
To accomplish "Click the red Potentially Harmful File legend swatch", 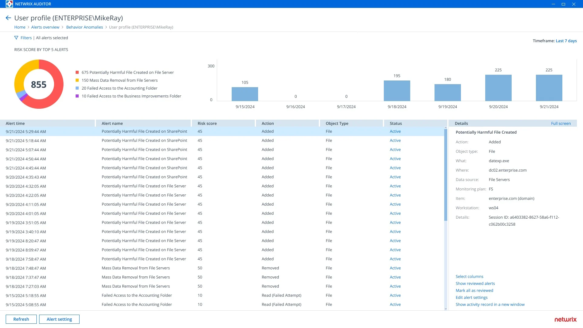I will point(77,72).
